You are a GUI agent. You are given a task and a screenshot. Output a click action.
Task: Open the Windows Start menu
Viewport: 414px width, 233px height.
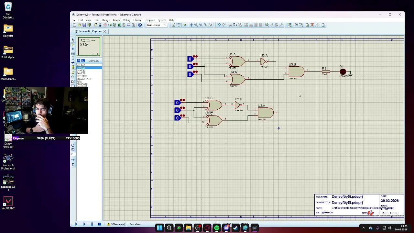[x=160, y=228]
